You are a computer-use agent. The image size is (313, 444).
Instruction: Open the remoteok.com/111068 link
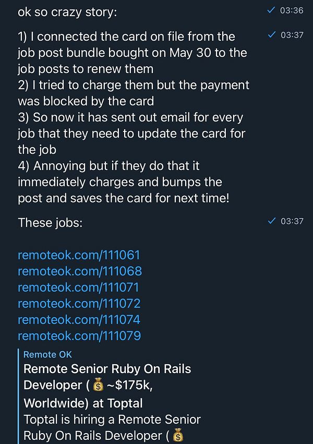pos(80,272)
